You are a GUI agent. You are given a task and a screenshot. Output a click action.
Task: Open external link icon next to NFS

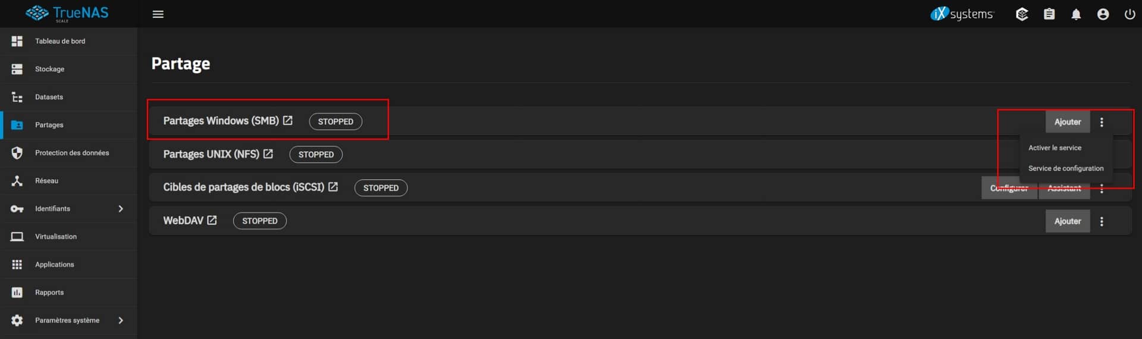click(268, 154)
